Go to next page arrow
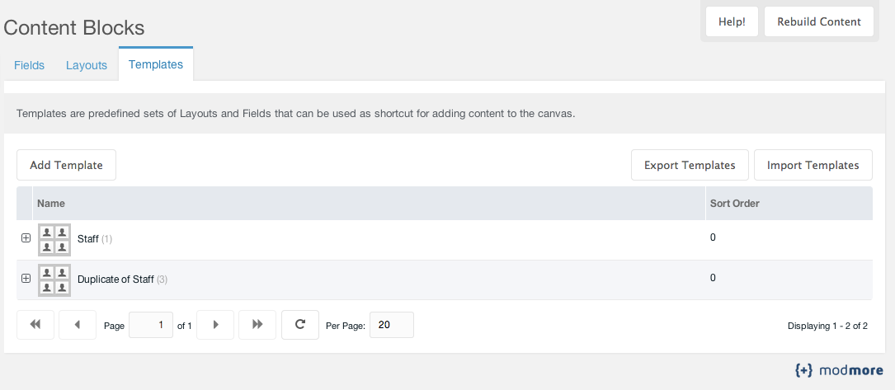The width and height of the screenshot is (895, 390). point(215,324)
